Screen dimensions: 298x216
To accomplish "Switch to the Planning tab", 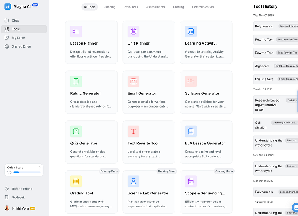I will (x=109, y=7).
